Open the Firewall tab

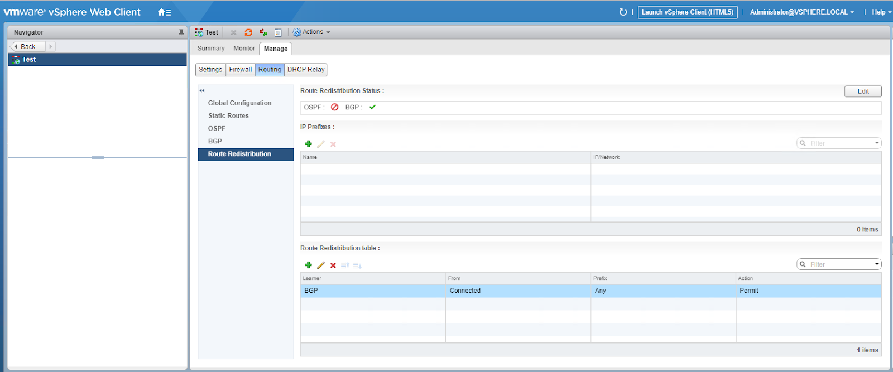point(241,70)
